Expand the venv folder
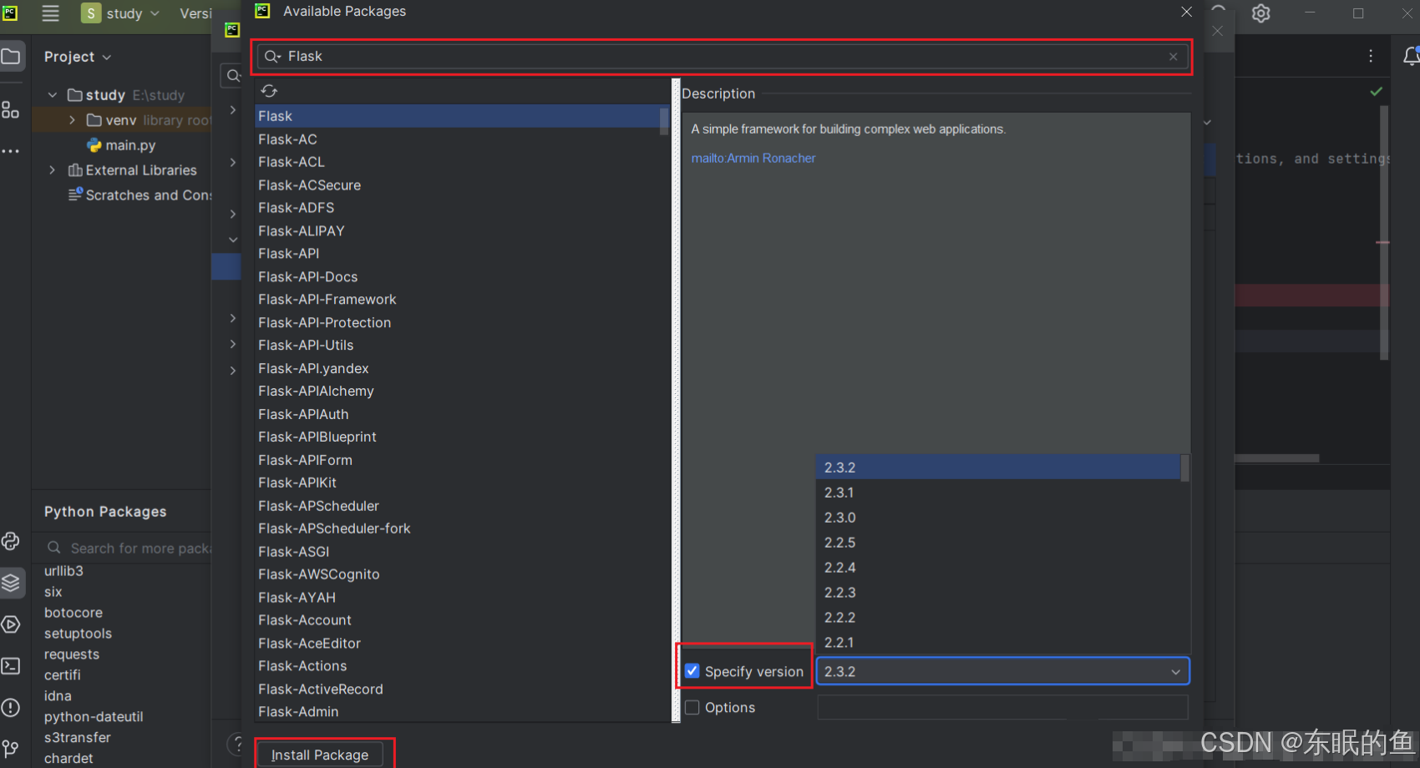Screen dimensions: 1420x768 pos(72,120)
